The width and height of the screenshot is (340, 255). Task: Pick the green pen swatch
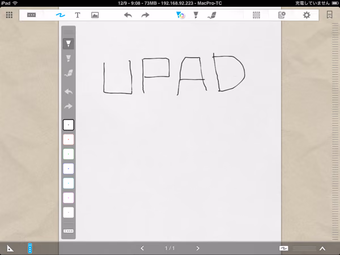tap(69, 154)
